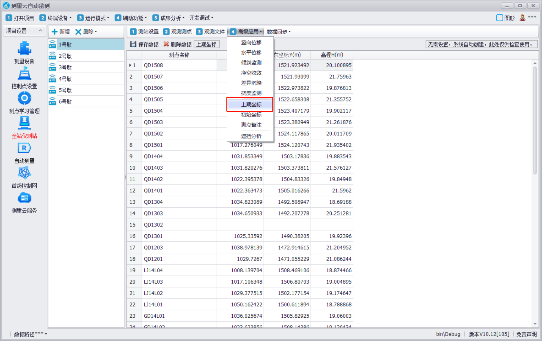The image size is (542, 341).
Task: Open 测量云服务 cloud icon
Action: [24, 198]
